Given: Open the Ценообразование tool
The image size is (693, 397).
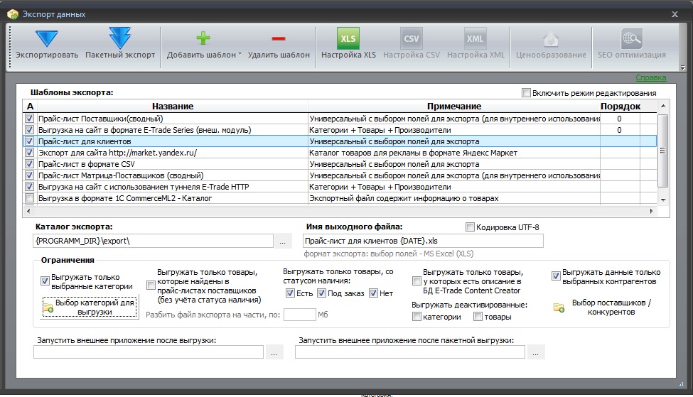Looking at the screenshot, I should click(551, 43).
